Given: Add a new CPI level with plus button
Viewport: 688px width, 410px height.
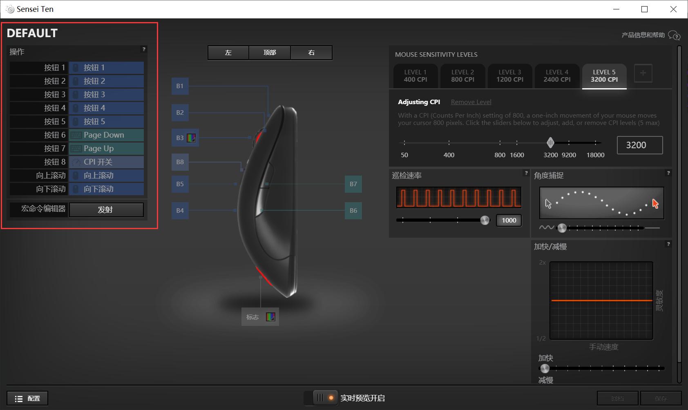Looking at the screenshot, I should tap(643, 73).
